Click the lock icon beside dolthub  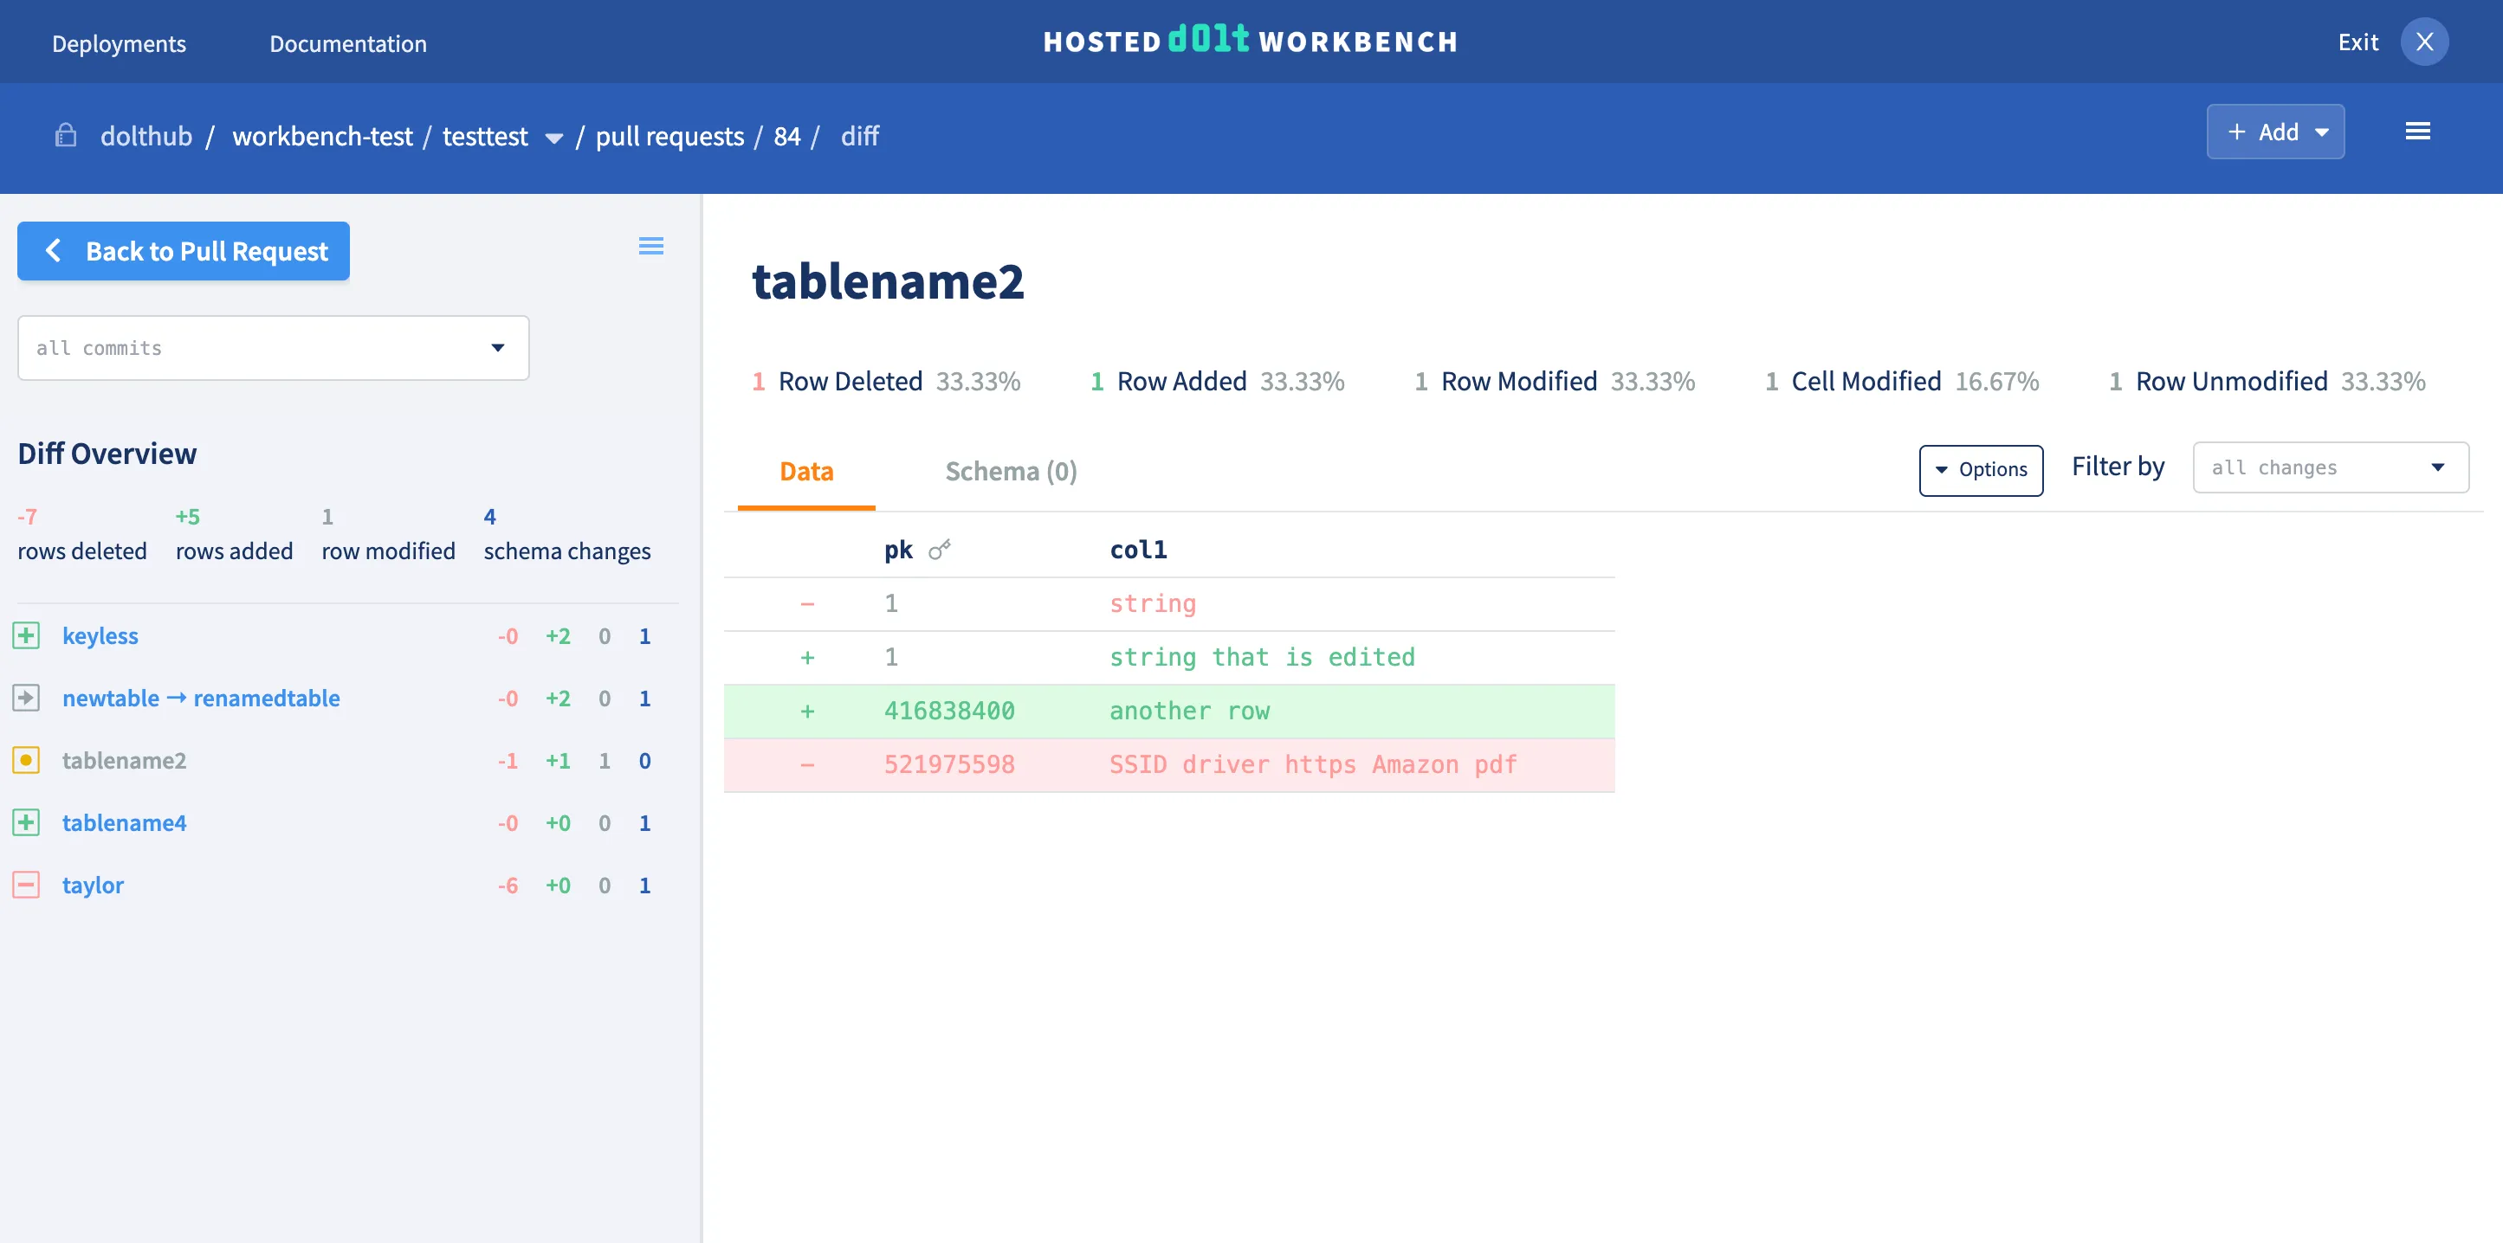tap(65, 135)
